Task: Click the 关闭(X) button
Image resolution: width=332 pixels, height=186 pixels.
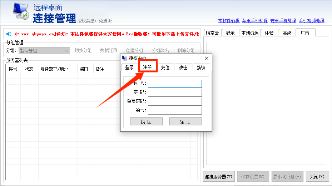Action: point(317,176)
